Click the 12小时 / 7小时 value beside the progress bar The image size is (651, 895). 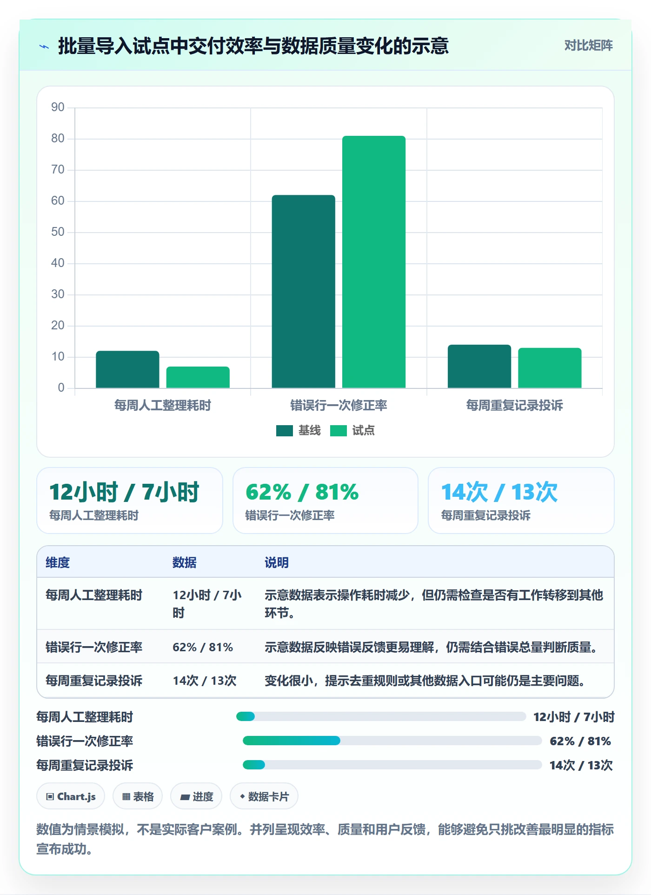coord(574,717)
